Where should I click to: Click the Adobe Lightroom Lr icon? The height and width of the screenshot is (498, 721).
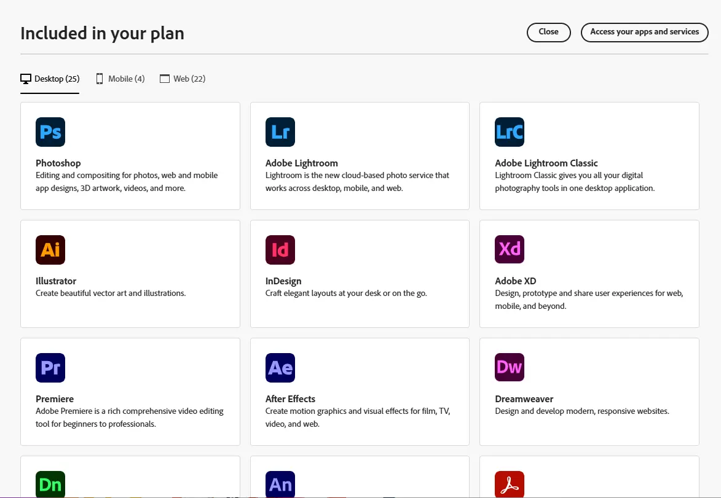(x=280, y=132)
